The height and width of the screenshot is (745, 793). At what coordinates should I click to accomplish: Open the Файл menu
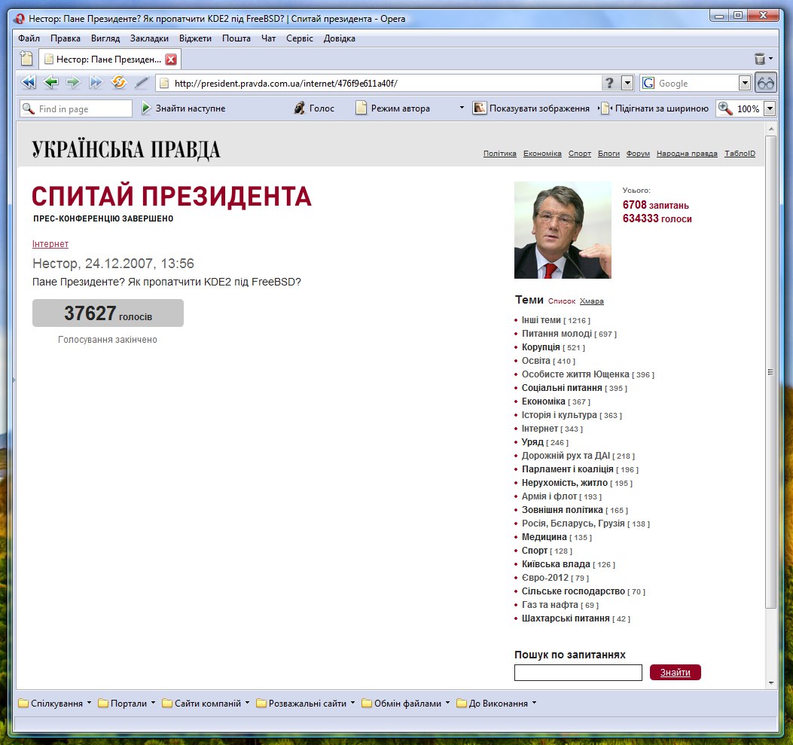(29, 38)
